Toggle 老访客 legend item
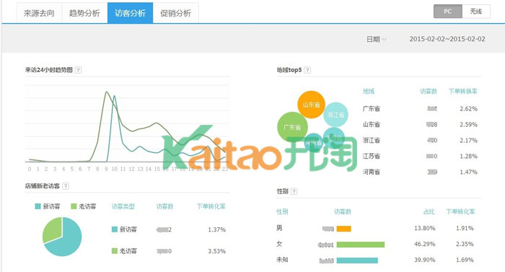 (x=84, y=206)
